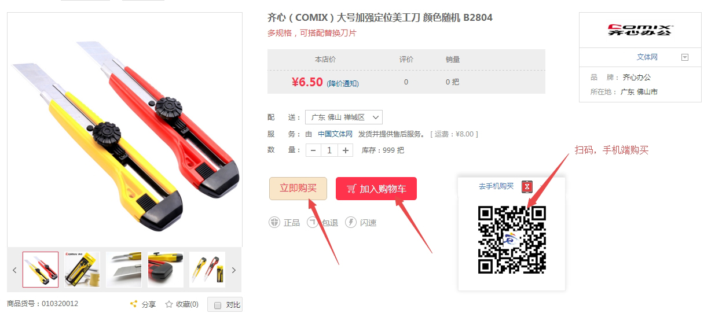
Task: Expand the 文体网 store dropdown arrow
Action: click(x=685, y=57)
